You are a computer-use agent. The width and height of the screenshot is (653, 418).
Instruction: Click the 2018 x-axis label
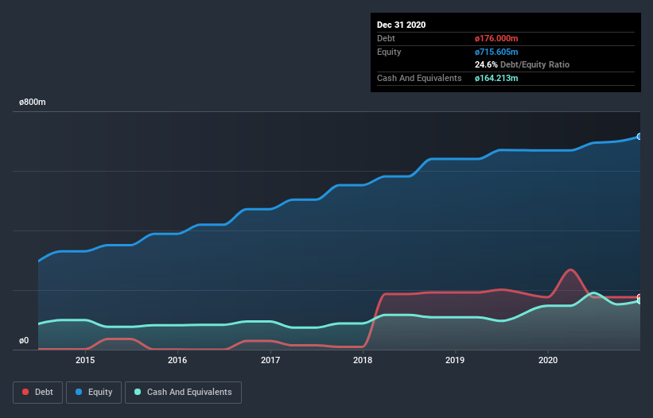pos(363,360)
